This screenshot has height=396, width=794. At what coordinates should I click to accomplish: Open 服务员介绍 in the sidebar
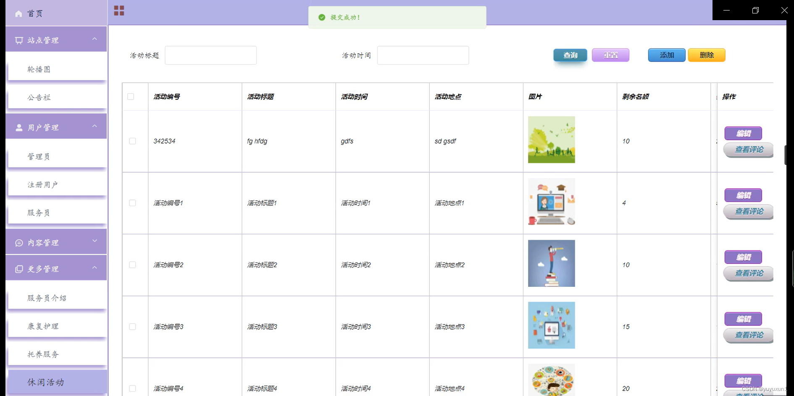pyautogui.click(x=58, y=298)
